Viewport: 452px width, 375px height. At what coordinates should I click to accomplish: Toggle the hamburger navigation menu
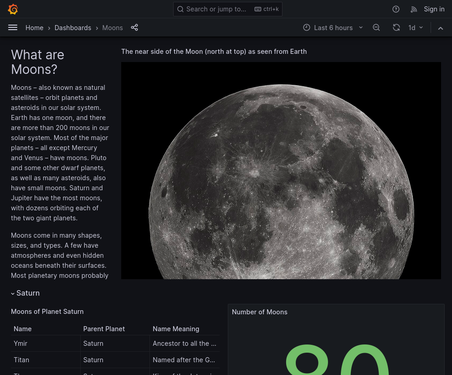pos(13,28)
